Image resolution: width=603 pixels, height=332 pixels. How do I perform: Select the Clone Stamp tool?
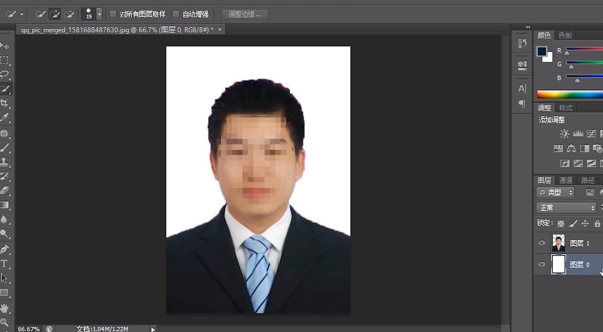tap(5, 161)
